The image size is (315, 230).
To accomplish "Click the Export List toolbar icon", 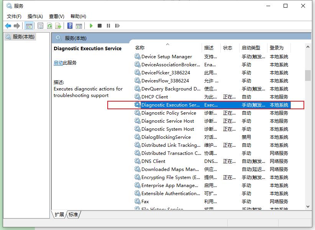I will point(58,26).
